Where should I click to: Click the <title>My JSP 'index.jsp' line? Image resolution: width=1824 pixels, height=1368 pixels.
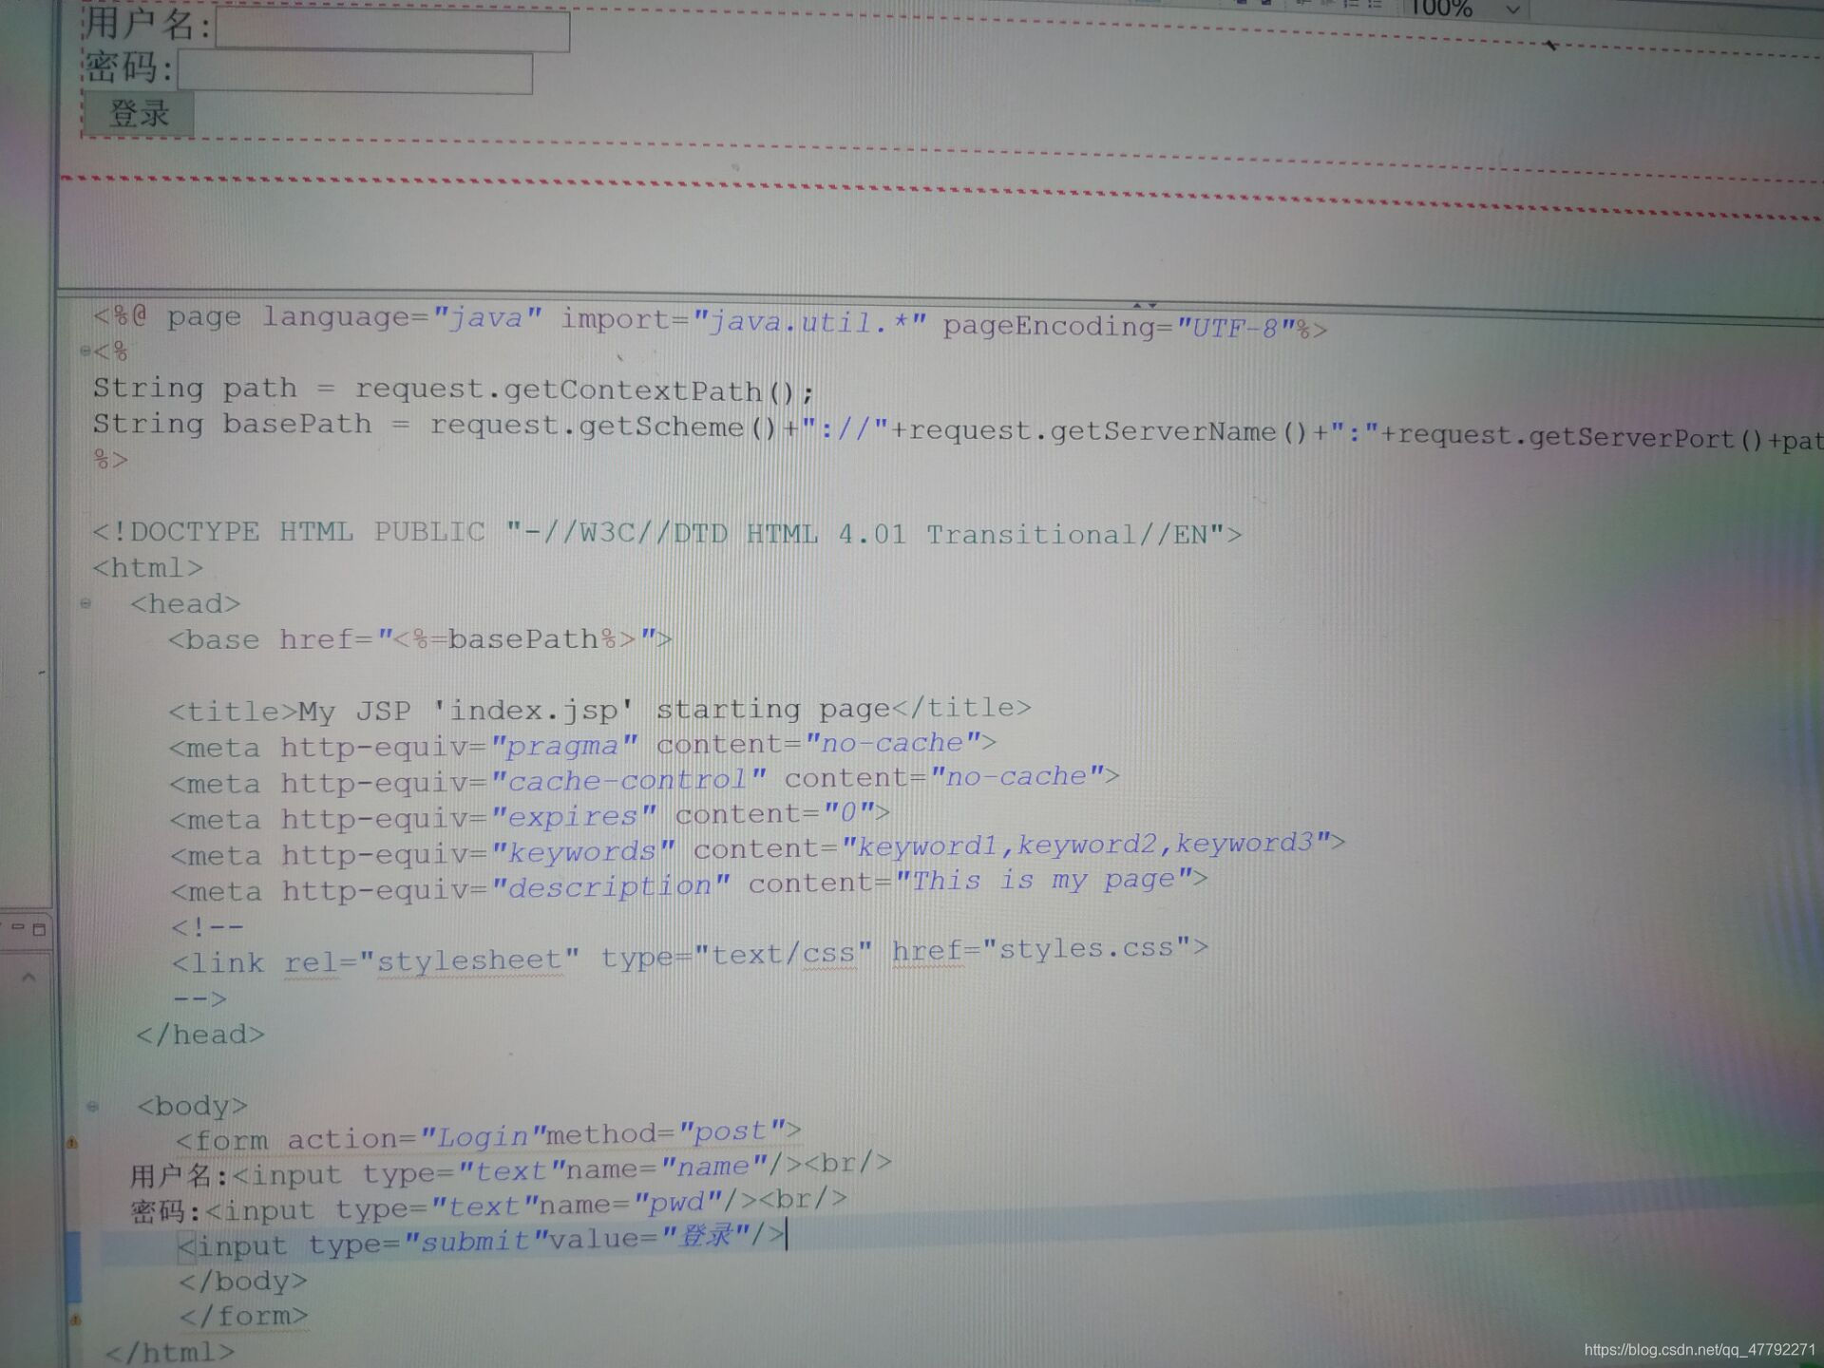[x=599, y=710]
